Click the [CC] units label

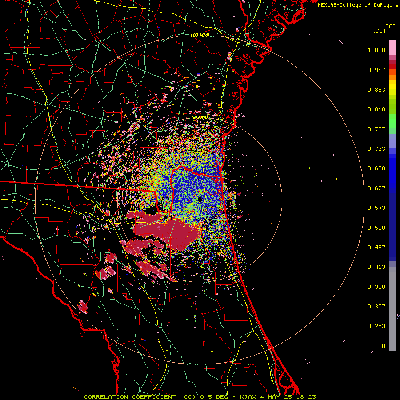[x=380, y=31]
